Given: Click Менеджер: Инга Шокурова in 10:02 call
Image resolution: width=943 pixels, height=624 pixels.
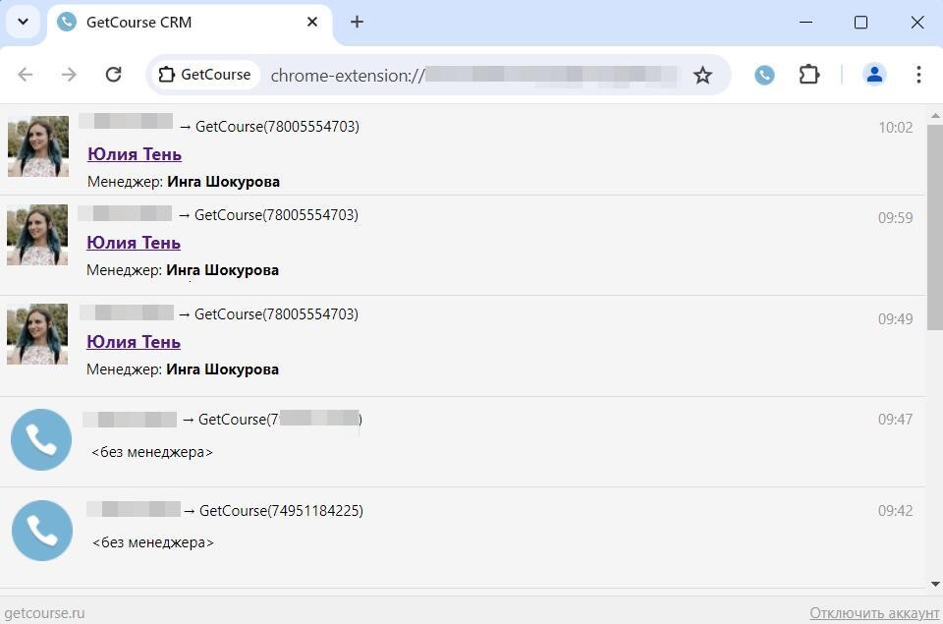Looking at the screenshot, I should pyautogui.click(x=184, y=182).
